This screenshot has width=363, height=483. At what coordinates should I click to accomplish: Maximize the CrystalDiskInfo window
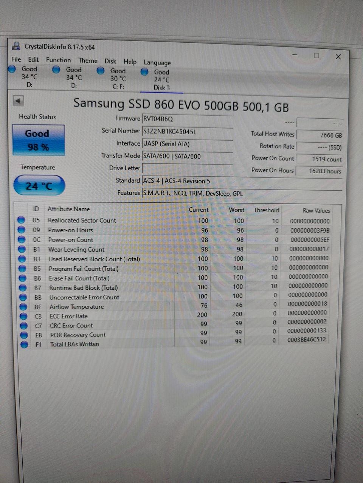point(316,56)
